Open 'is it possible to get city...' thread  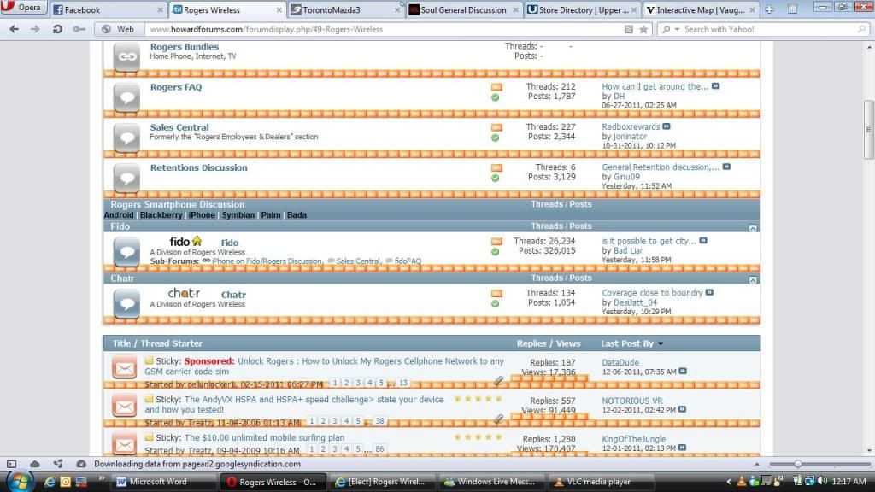click(x=649, y=241)
